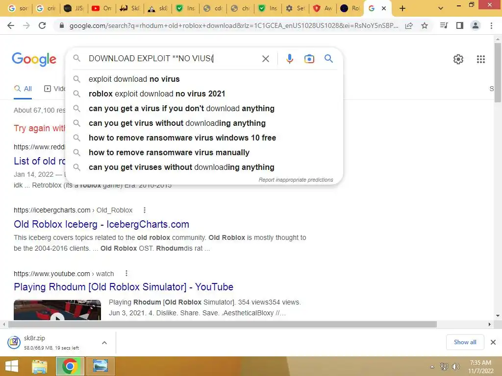Open tab search dropdown chevron
502x376 pixels.
[441, 9]
